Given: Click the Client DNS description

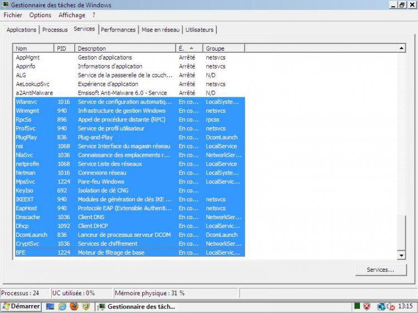Looking at the screenshot, I should [91, 217].
